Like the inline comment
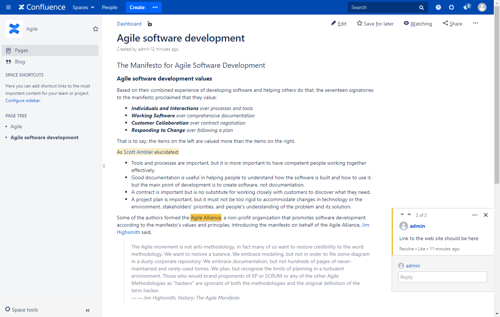The width and height of the screenshot is (500, 317). click(422, 249)
